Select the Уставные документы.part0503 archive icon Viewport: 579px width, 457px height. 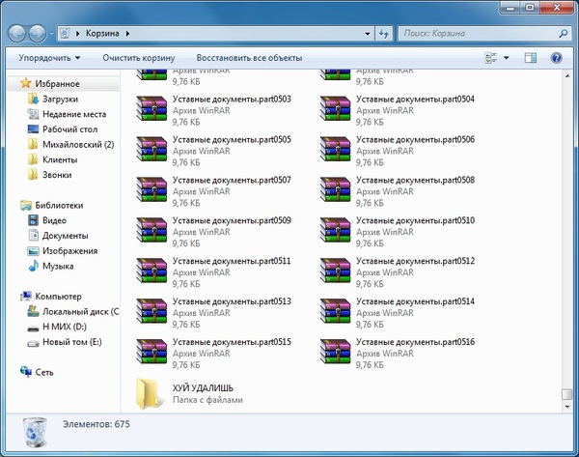point(152,105)
